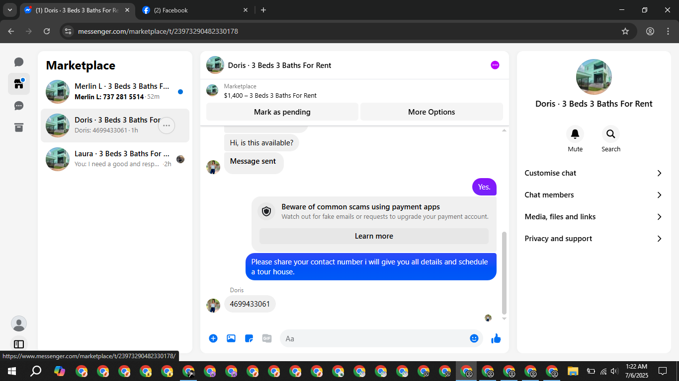Click the chat scrollbar thumb
This screenshot has width=679, height=381.
[x=504, y=273]
